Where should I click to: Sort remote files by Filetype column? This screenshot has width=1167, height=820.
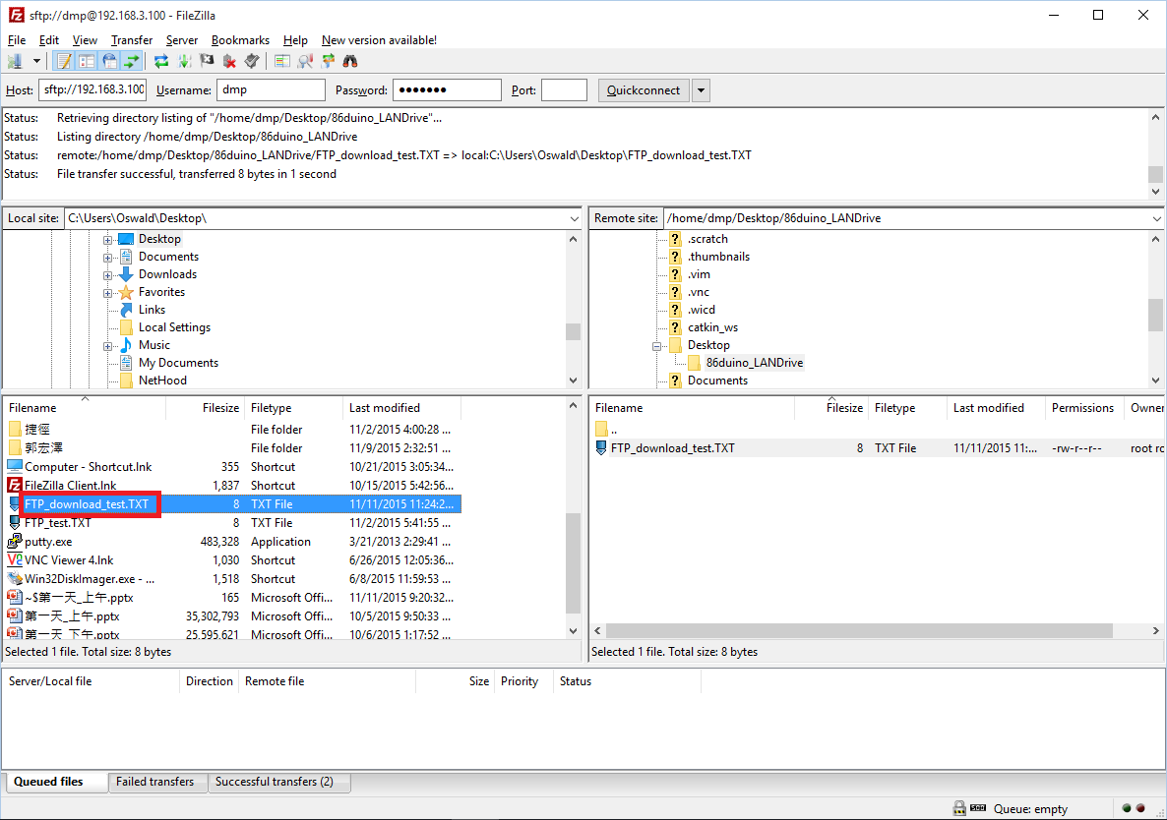coord(906,408)
